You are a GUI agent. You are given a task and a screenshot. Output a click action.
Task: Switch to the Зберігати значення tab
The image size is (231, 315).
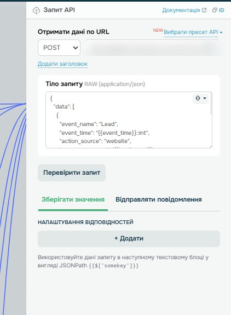(73, 199)
